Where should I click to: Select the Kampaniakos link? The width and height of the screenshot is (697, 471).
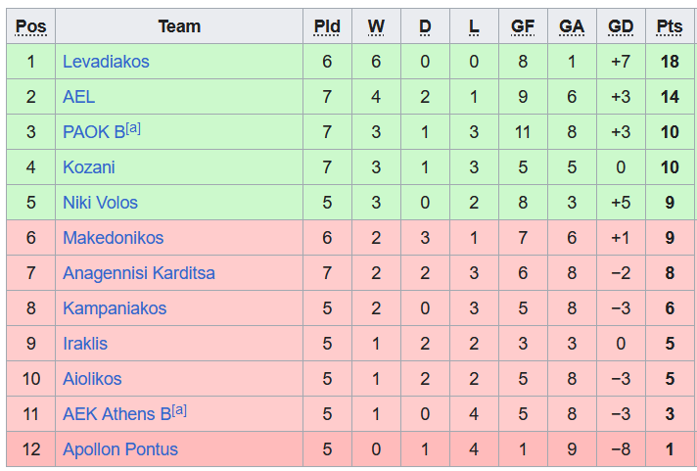point(115,308)
